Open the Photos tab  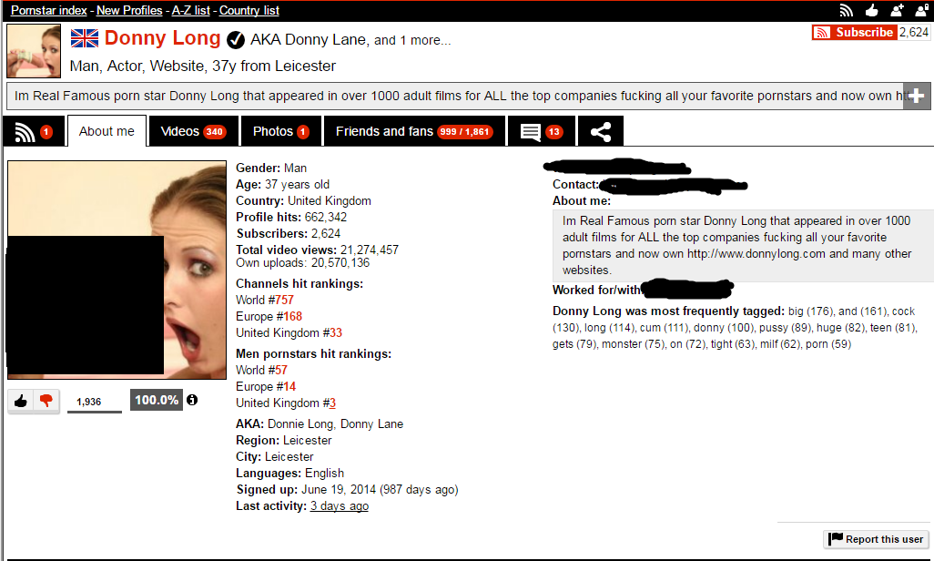tap(280, 131)
